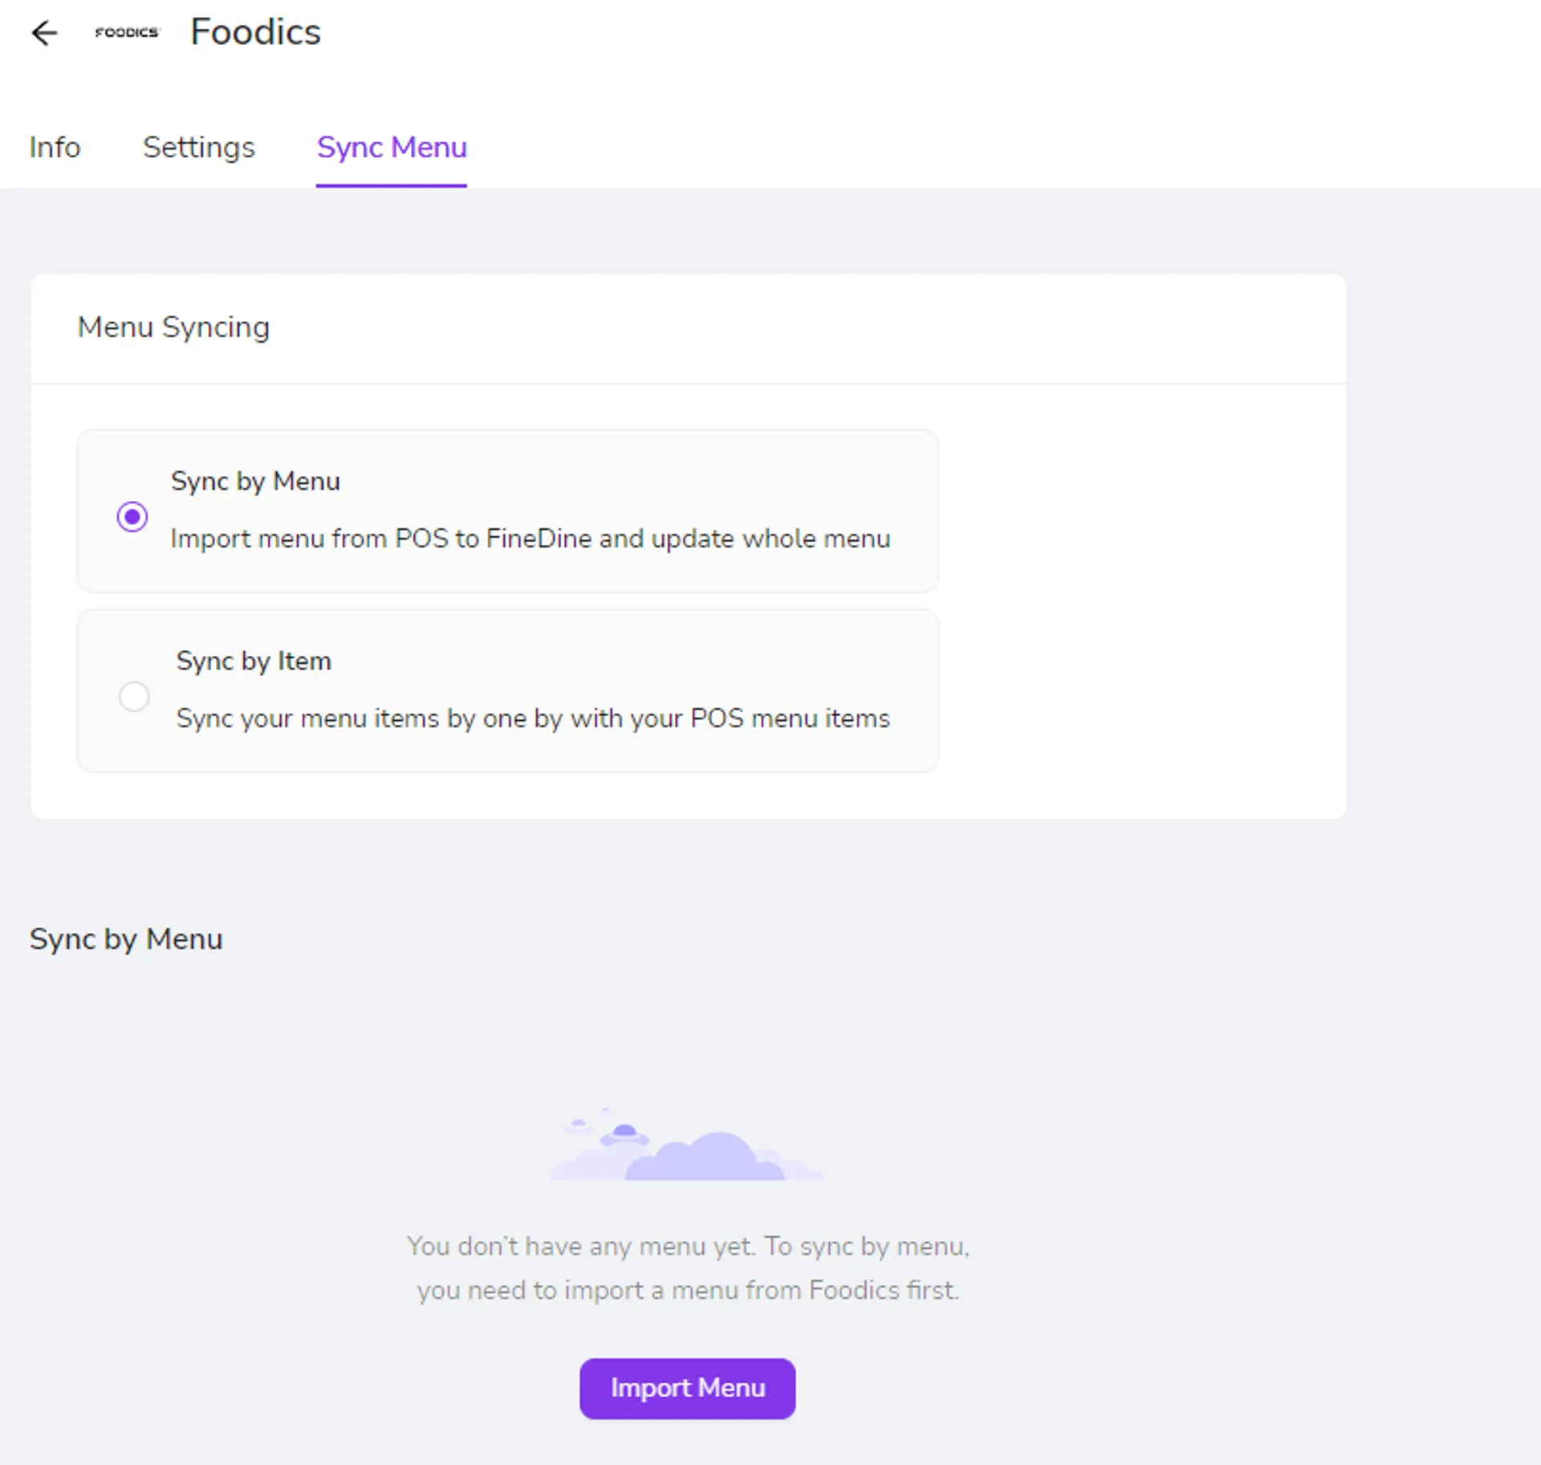Click the 'Sync your menu items by one' description
The image size is (1541, 1465).
point(533,718)
